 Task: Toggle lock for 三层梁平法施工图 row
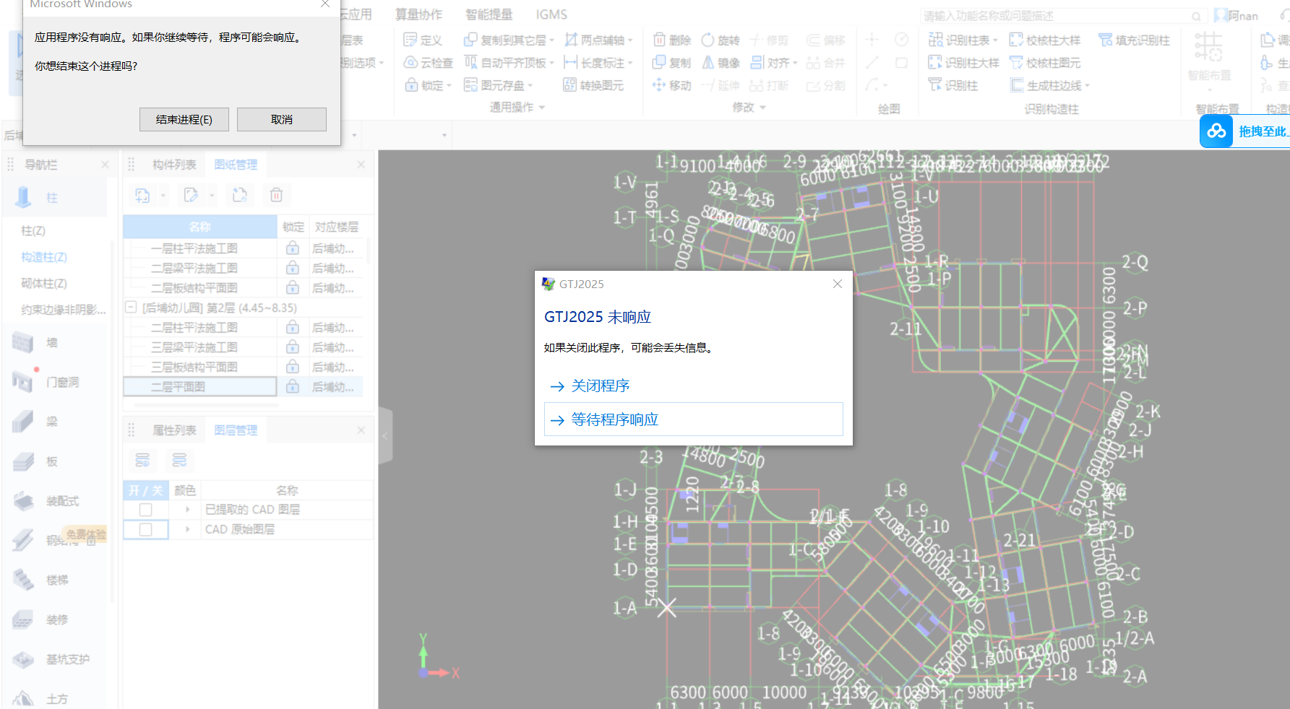click(x=293, y=347)
